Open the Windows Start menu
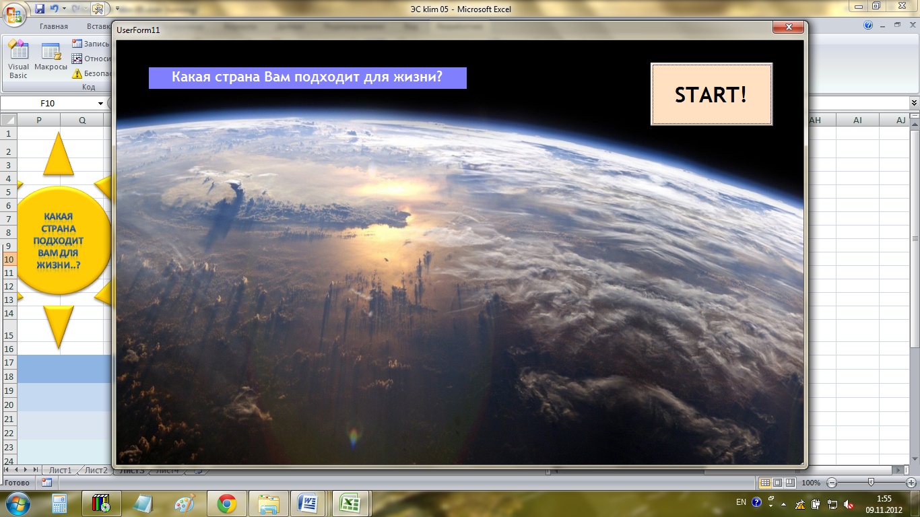Viewport: 920px width, 517px height. click(17, 504)
